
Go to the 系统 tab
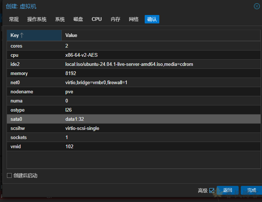pyautogui.click(x=60, y=19)
